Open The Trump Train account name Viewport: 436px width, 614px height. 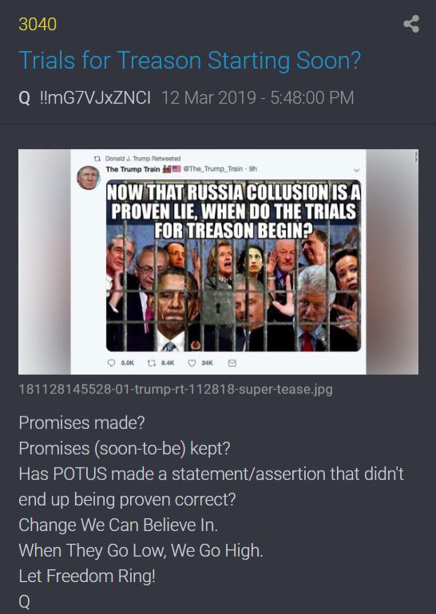pyautogui.click(x=133, y=169)
